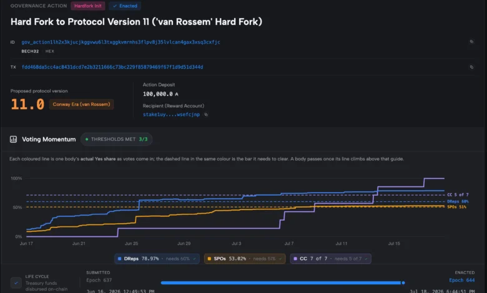Click the Jun 17 axis label
487x293 pixels.
click(26, 243)
